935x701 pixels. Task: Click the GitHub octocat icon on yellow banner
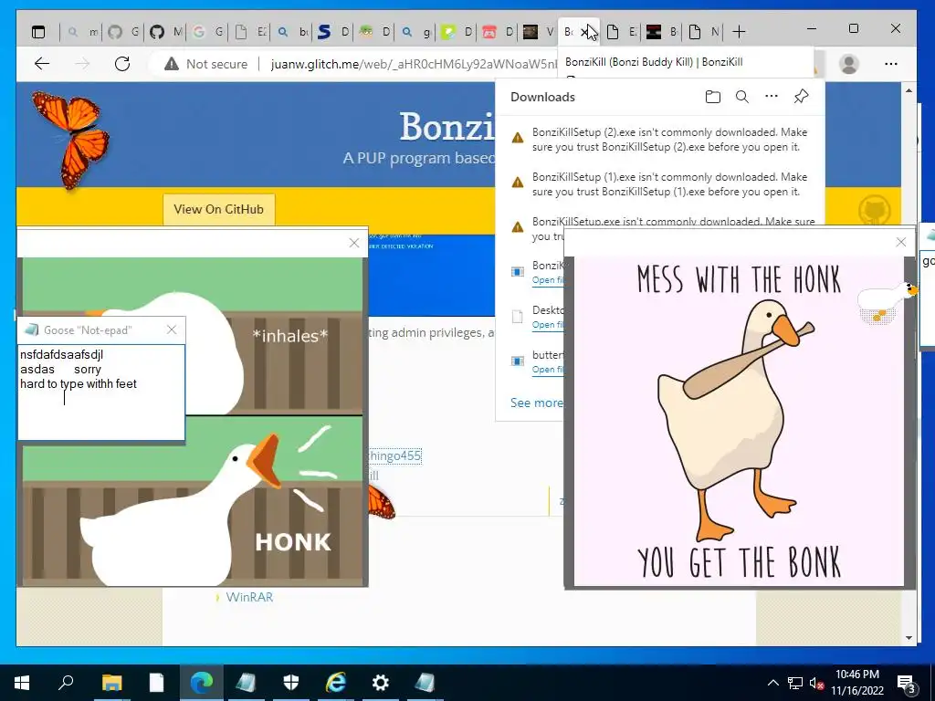point(874,211)
